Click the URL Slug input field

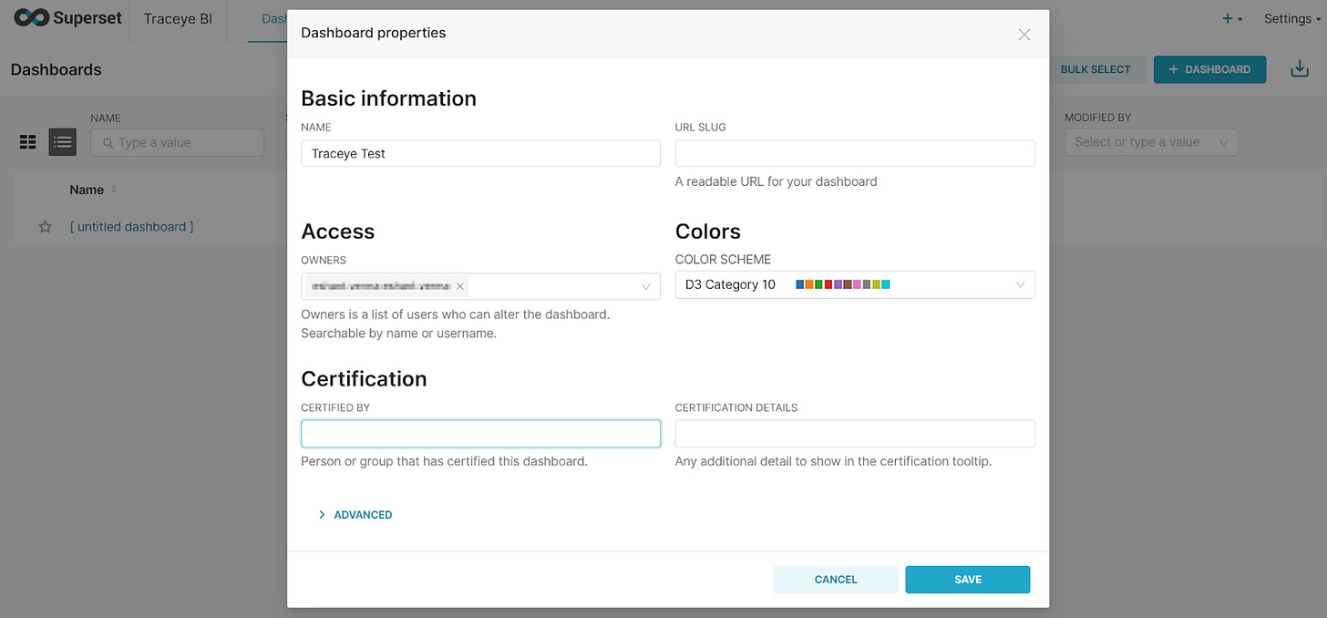coord(854,153)
